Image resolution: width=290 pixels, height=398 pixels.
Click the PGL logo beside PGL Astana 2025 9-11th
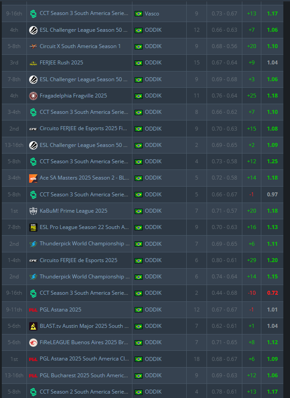click(33, 310)
